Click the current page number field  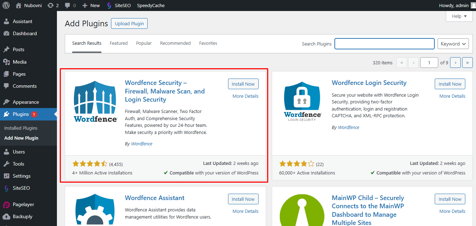click(x=429, y=63)
